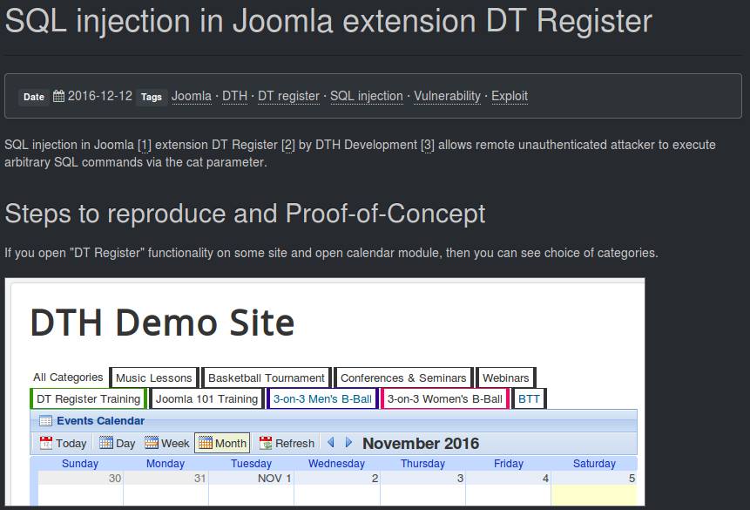Click the Monday column header
Viewport: 750px width, 510px height.
coord(166,464)
